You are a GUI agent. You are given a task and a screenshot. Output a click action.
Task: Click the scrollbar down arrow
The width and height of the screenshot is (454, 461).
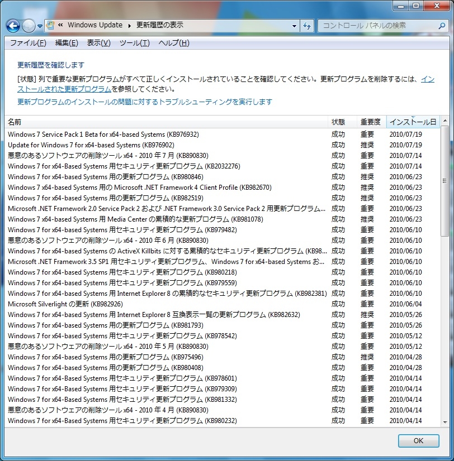445,422
